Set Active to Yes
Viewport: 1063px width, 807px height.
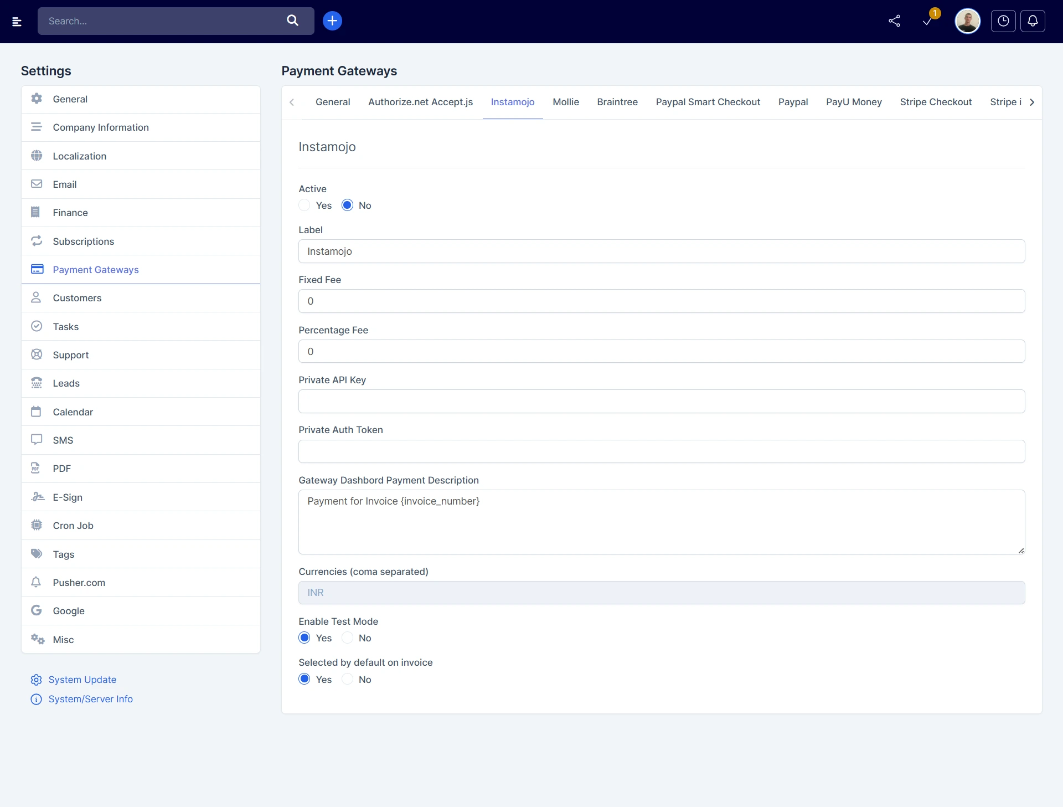click(305, 205)
